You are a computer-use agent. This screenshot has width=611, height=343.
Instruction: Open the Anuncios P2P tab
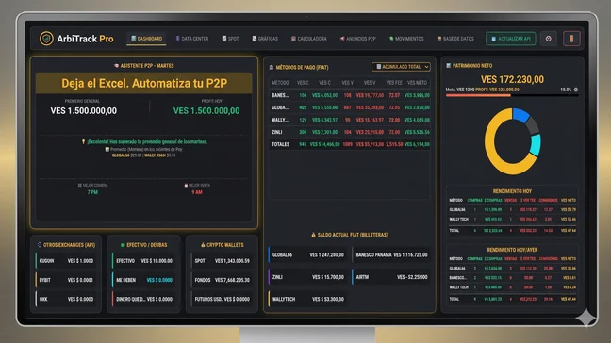(x=357, y=39)
